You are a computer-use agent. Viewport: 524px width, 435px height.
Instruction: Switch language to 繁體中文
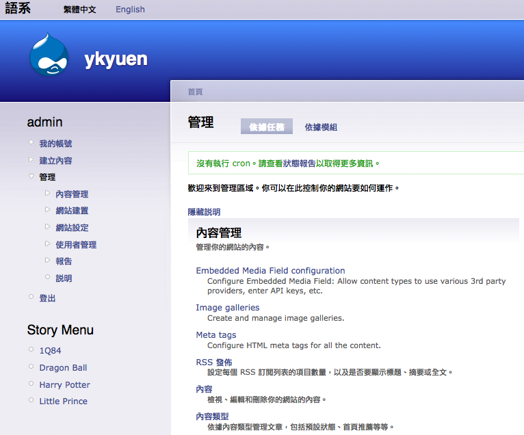(79, 10)
